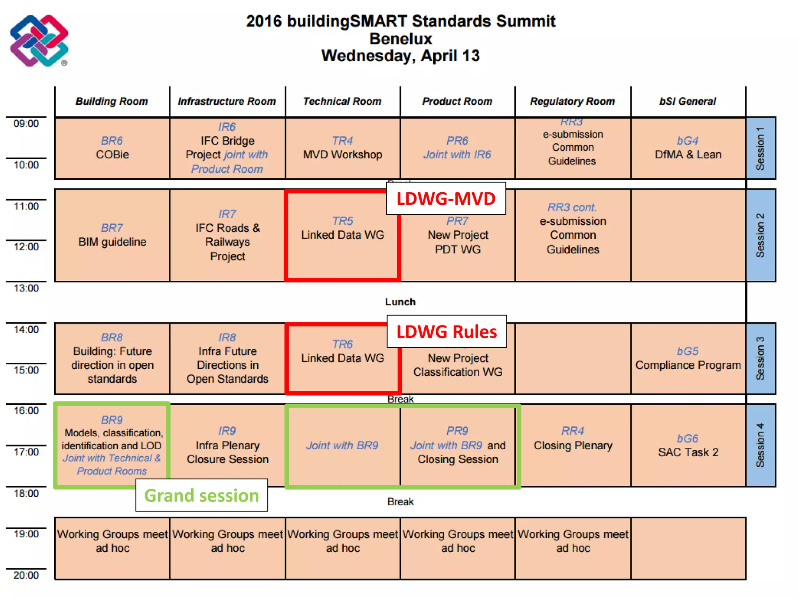Click the Session 1 blue side tab
The width and height of the screenshot is (798, 598).
(x=760, y=148)
